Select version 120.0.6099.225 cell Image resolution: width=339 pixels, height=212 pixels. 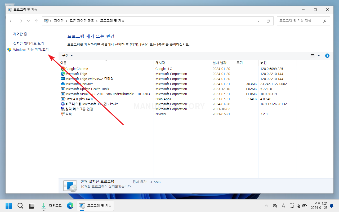pyautogui.click(x=272, y=69)
